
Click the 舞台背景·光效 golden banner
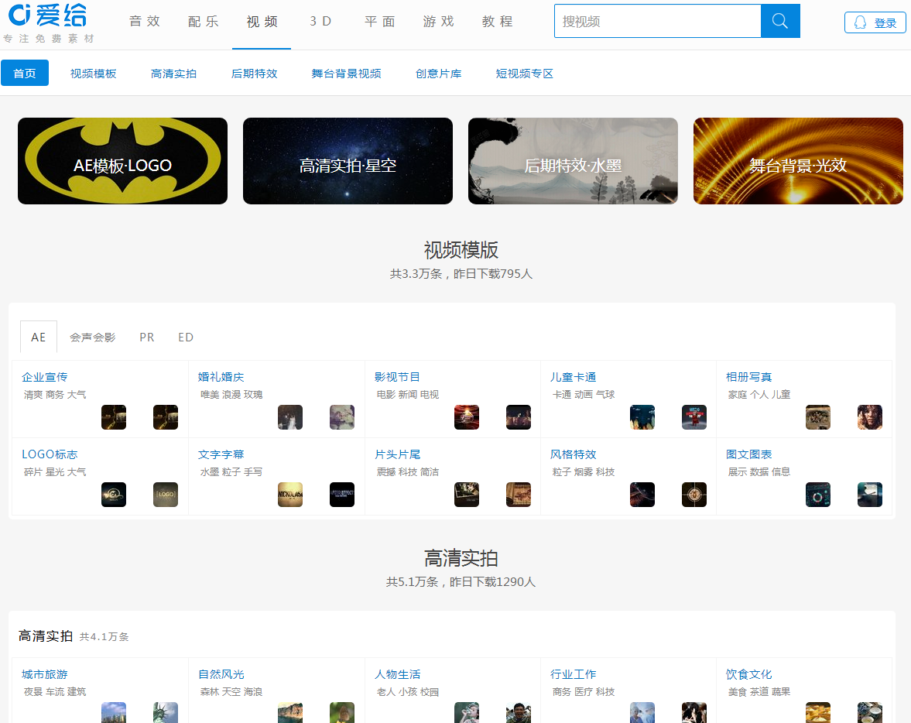(798, 161)
